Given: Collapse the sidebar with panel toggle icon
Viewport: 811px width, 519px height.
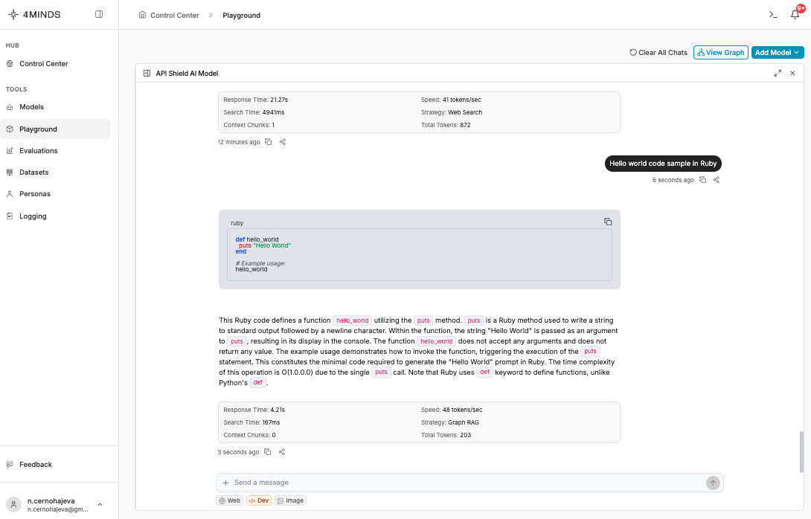Looking at the screenshot, I should click(x=99, y=14).
